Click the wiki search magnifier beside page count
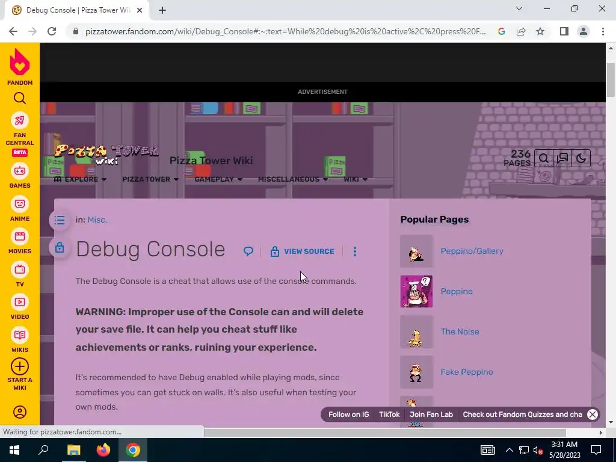Viewport: 616px width, 462px height. [x=544, y=158]
